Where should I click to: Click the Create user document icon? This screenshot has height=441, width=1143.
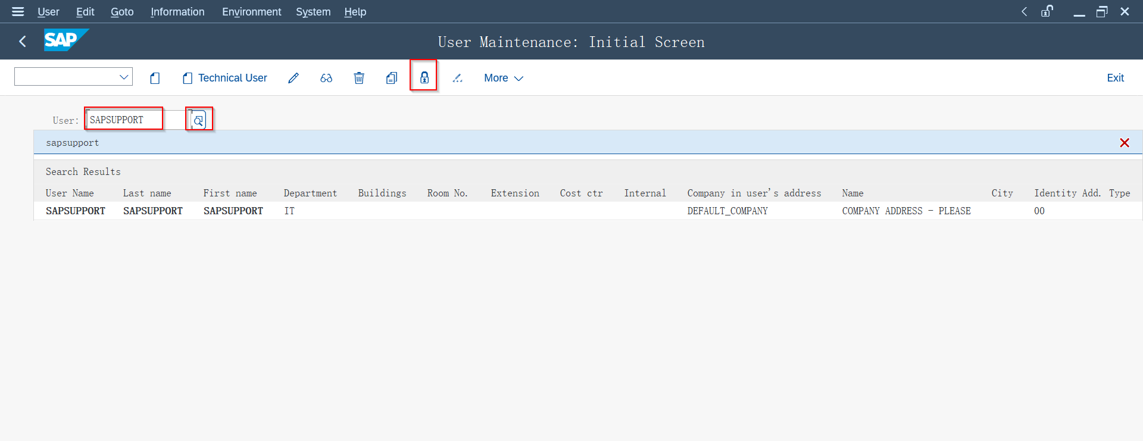tap(155, 78)
